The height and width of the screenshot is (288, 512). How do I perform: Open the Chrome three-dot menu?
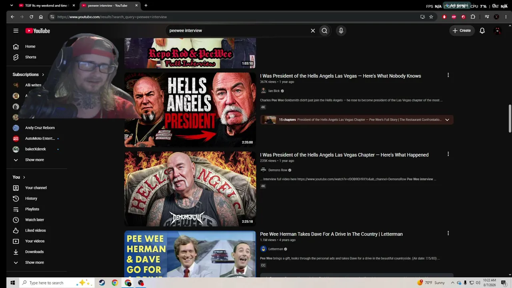[506, 17]
